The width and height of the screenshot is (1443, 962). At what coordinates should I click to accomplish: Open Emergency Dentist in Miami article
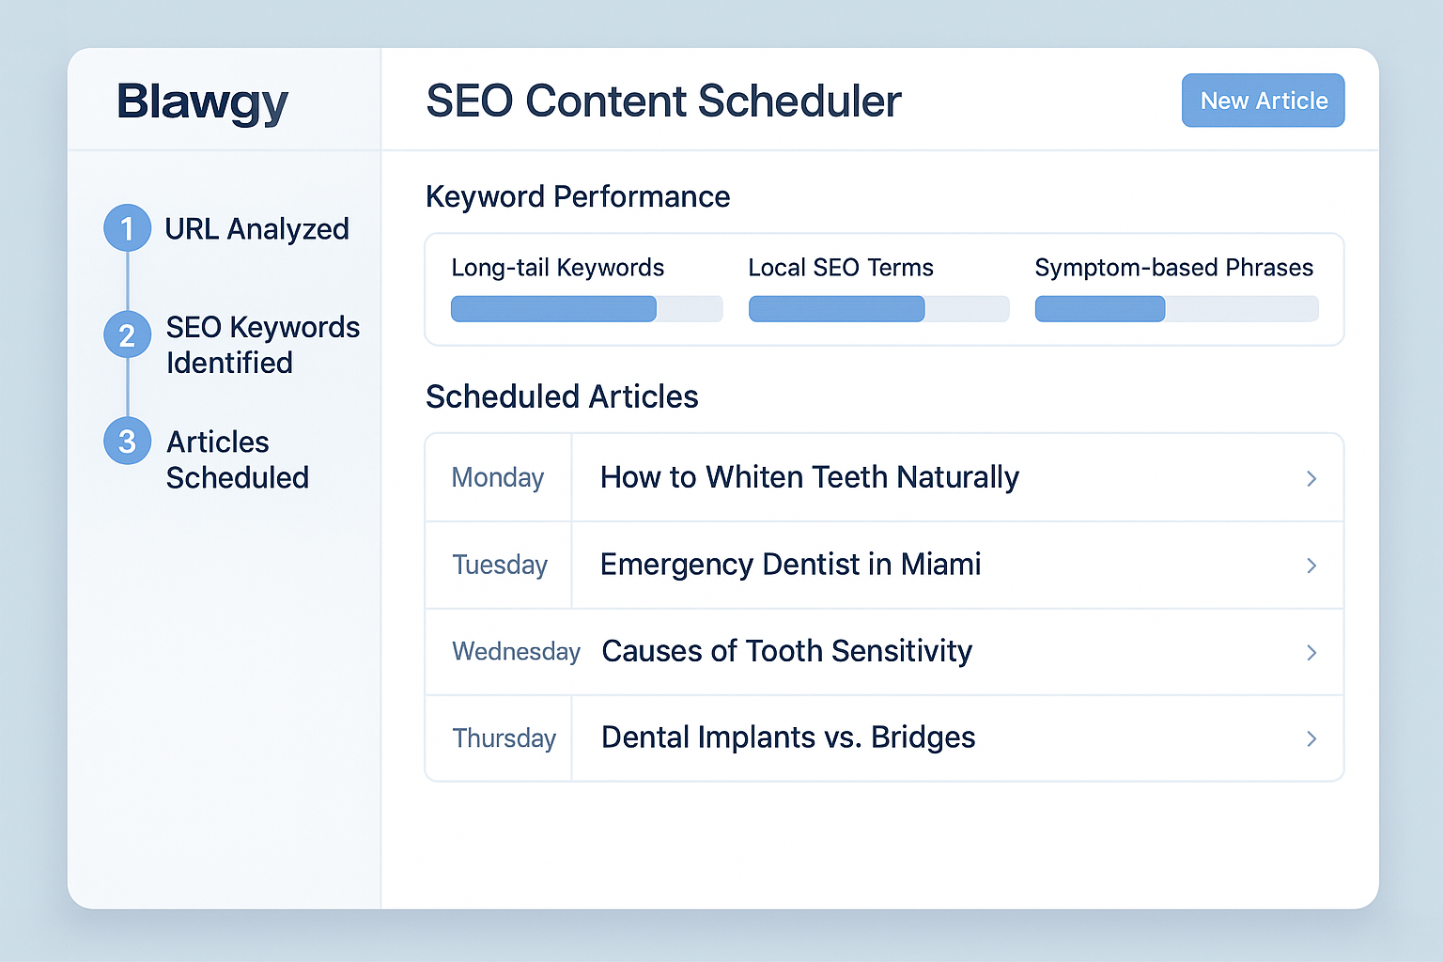[791, 565]
